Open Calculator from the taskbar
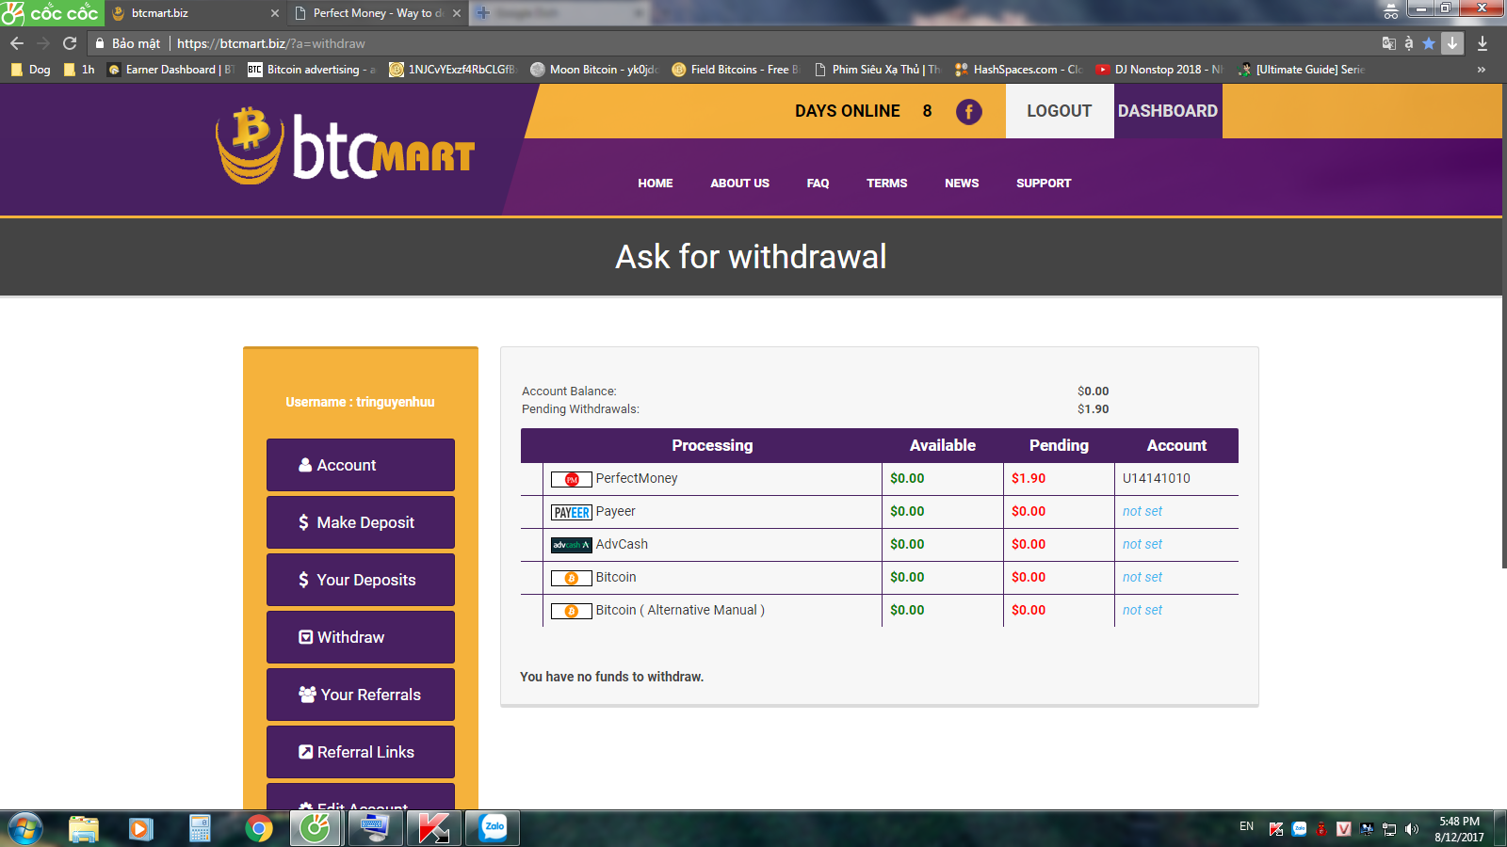Viewport: 1507px width, 847px height. point(200,828)
